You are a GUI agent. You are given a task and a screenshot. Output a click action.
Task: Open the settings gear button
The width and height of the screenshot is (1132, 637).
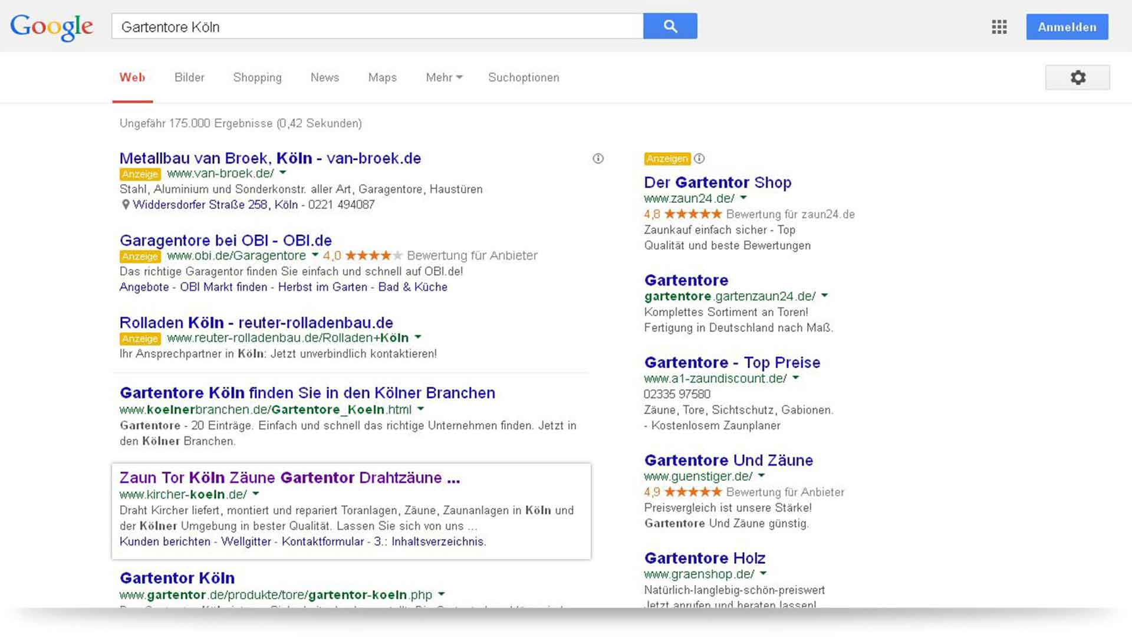point(1078,77)
